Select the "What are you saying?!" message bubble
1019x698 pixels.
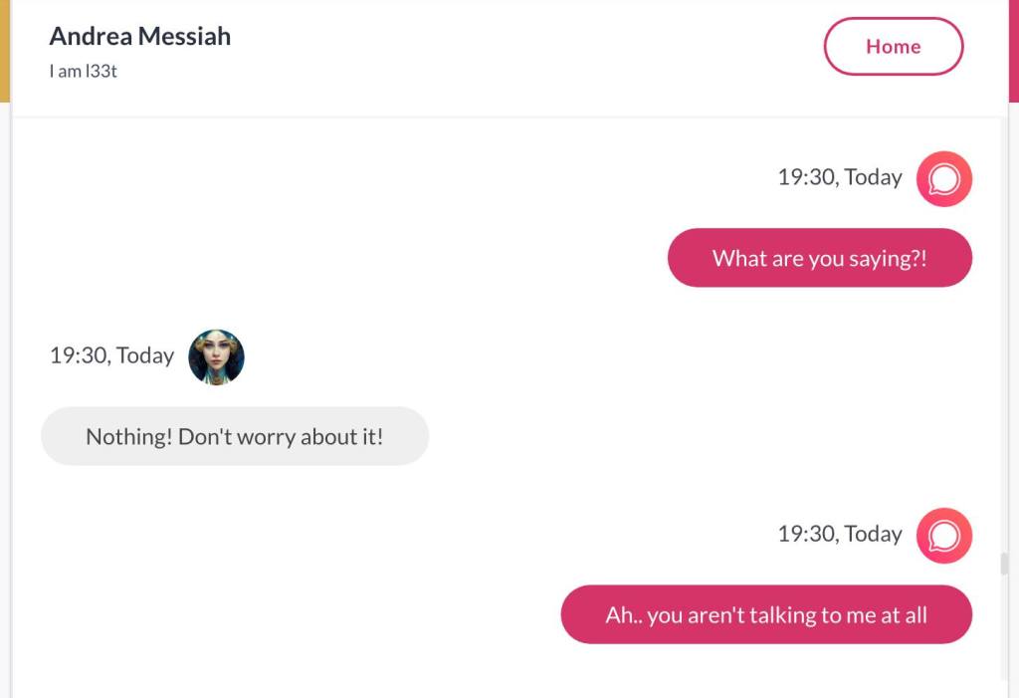click(x=819, y=258)
